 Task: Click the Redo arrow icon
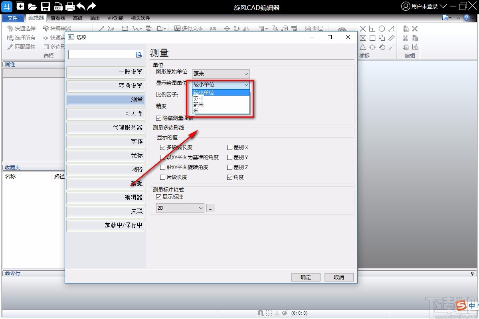pos(92,6)
